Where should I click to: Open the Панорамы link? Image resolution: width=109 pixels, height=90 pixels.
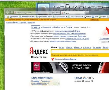coord(35,81)
